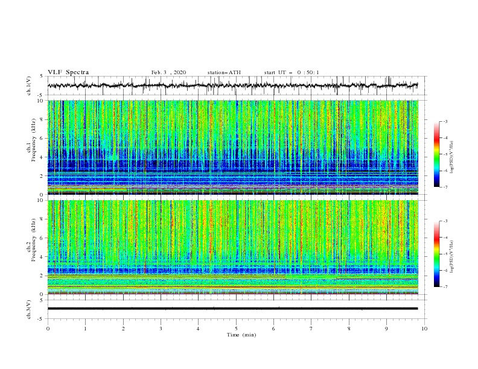Click the log(PSD) label beside the ch.1 colorbar
478x369 pixels.
point(452,157)
